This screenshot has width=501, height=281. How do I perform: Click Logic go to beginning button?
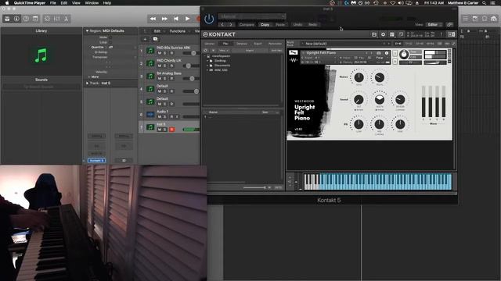click(175, 19)
